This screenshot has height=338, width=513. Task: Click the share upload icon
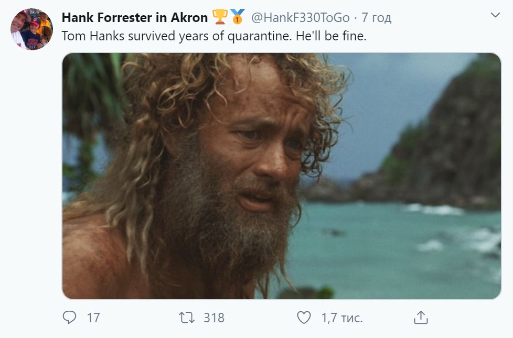pos(421,318)
